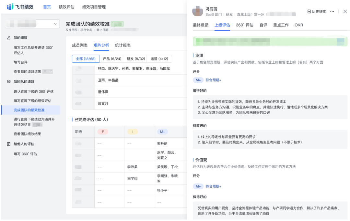Click 冯丽丽's profile avatar
Screen dimensions: 350x221
pos(198,11)
